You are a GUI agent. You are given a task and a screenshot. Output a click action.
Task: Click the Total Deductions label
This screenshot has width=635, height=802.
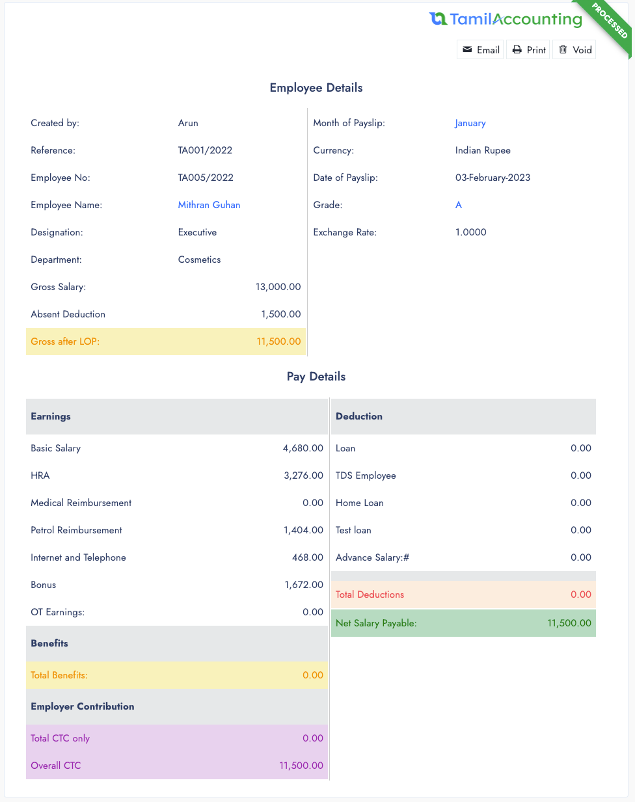click(x=370, y=595)
